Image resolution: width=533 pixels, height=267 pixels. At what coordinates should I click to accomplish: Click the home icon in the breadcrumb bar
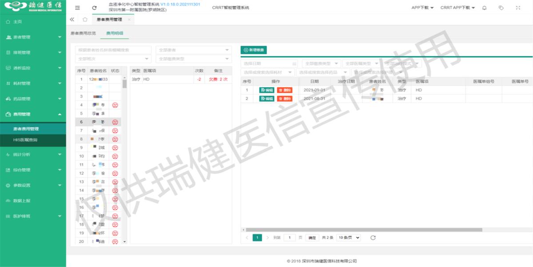[84, 20]
